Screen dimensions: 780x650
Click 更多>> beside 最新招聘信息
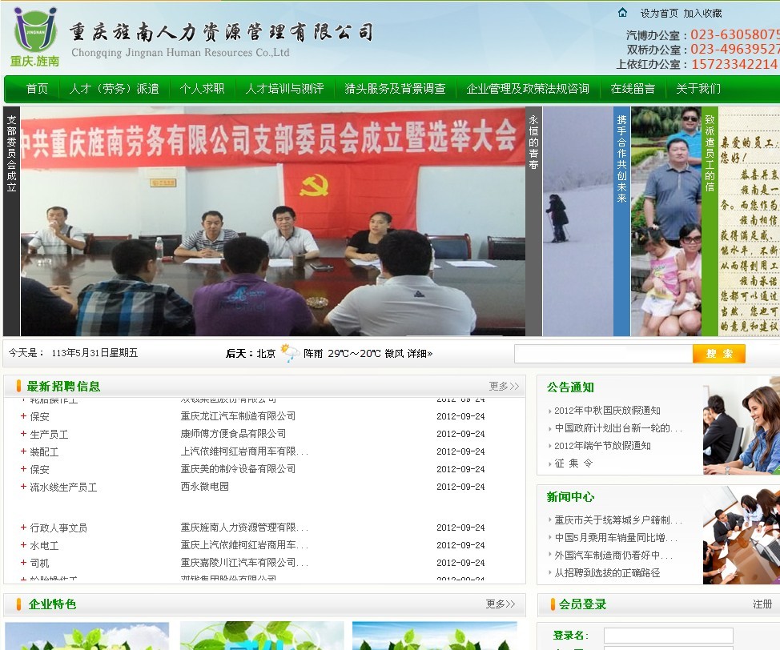pyautogui.click(x=504, y=387)
